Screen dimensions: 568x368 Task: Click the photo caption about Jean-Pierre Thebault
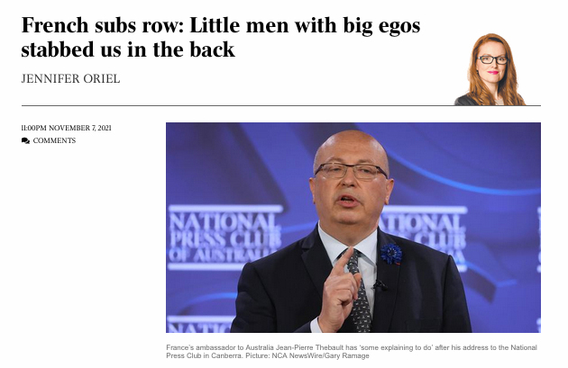(352, 352)
